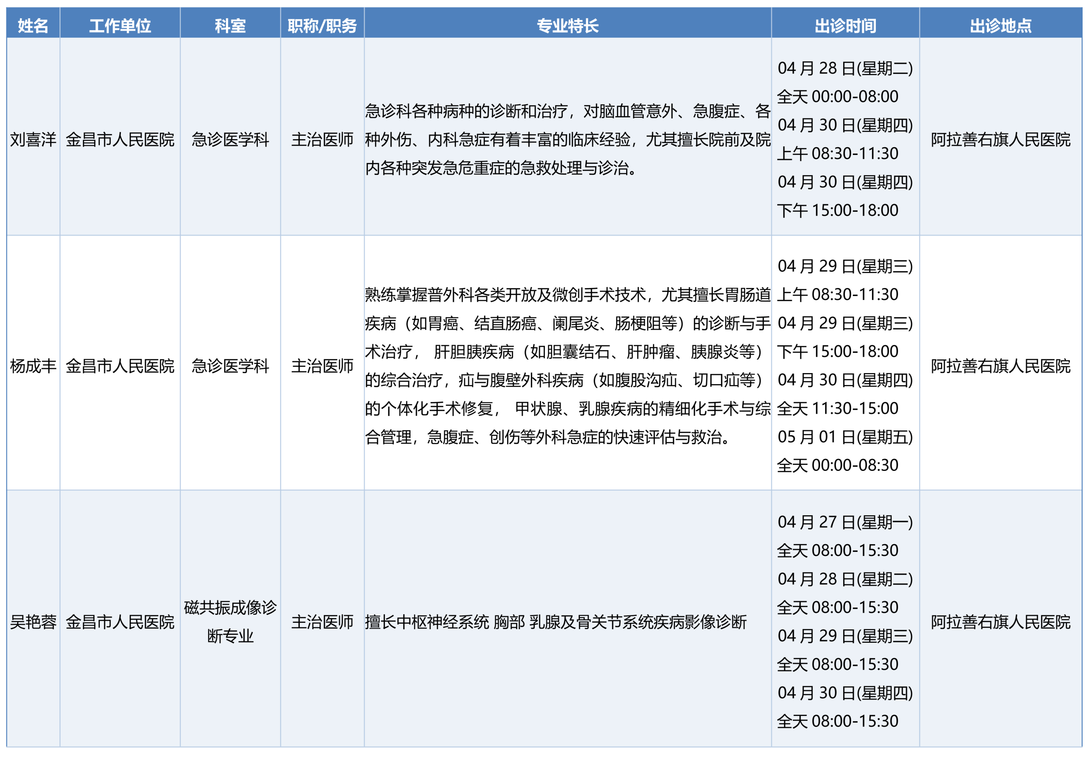Click the 科室 column header
This screenshot has width=1089, height=770.
230,25
